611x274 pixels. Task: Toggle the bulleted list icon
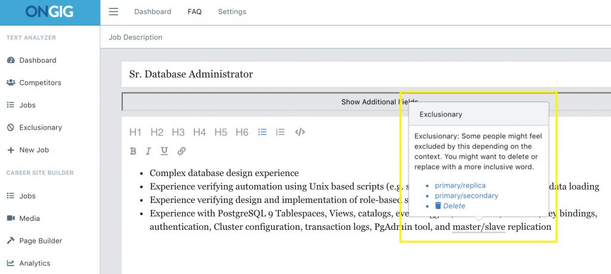point(263,132)
